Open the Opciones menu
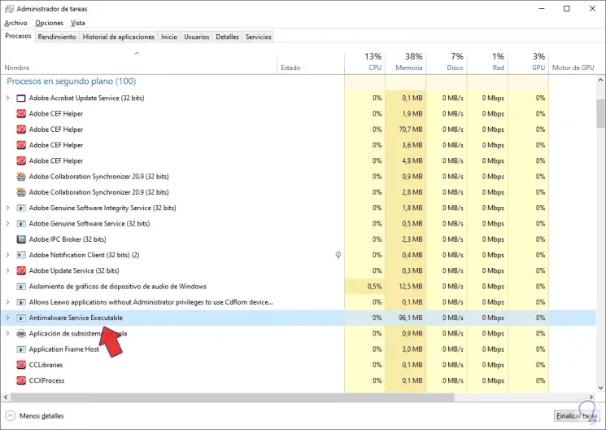This screenshot has width=606, height=430. tap(49, 24)
